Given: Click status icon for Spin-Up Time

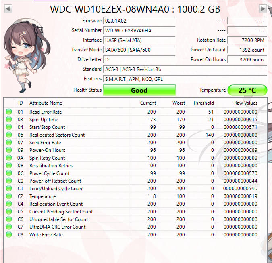Looking at the screenshot, I should click(x=9, y=119).
